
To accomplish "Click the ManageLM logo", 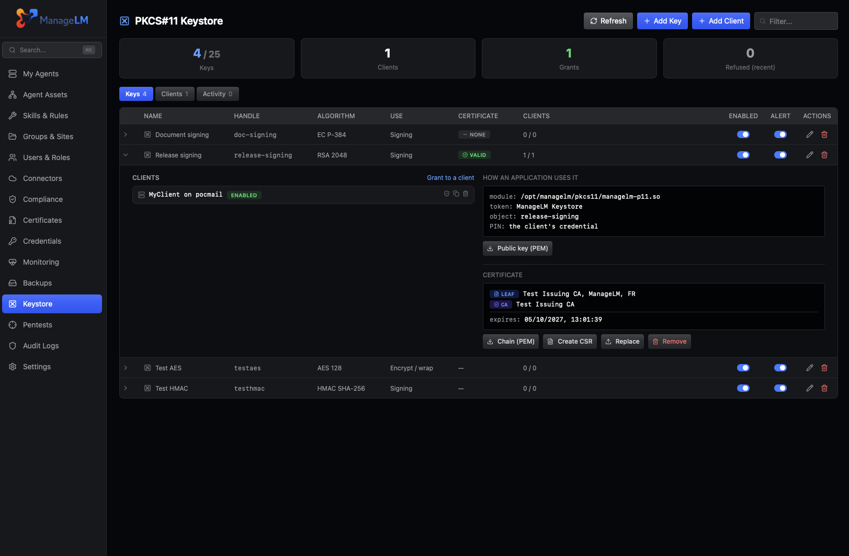I will click(x=52, y=19).
